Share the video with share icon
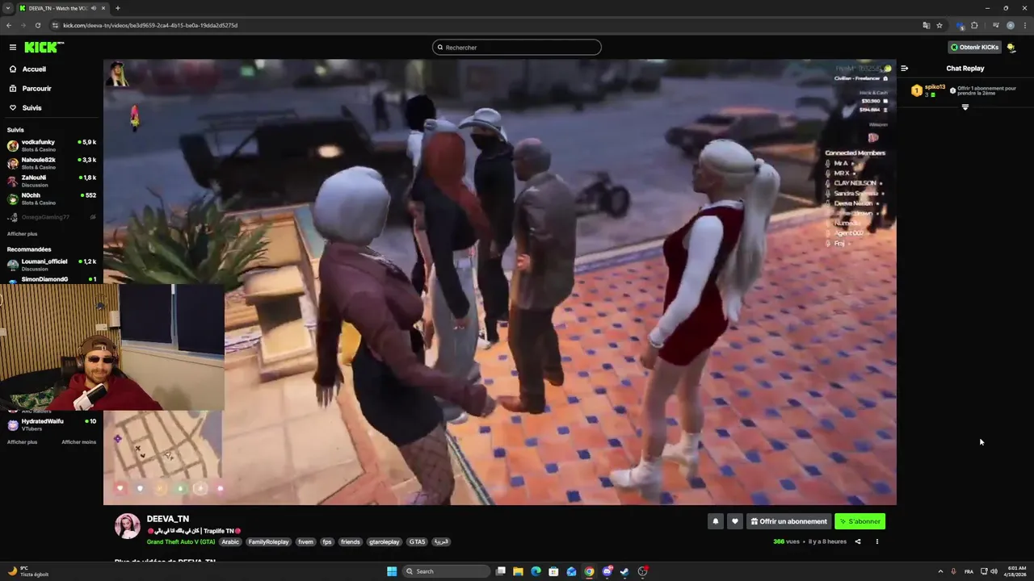This screenshot has width=1034, height=581. pyautogui.click(x=858, y=541)
